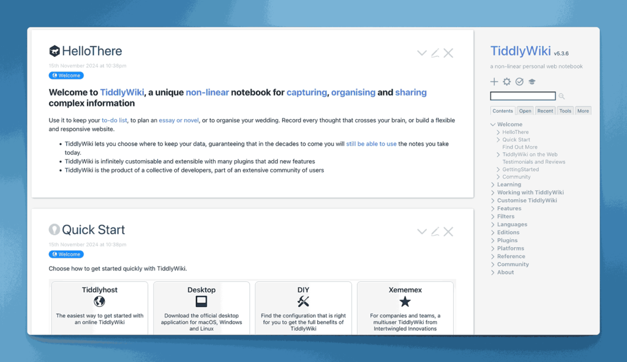627x362 pixels.
Task: Follow the organising link
Action: [x=353, y=92]
